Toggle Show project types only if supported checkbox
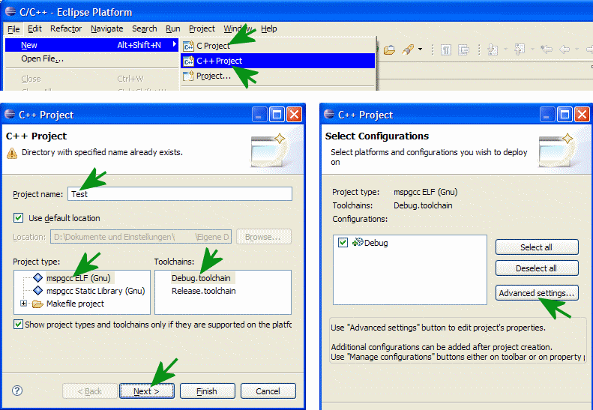593x410 pixels. click(18, 324)
